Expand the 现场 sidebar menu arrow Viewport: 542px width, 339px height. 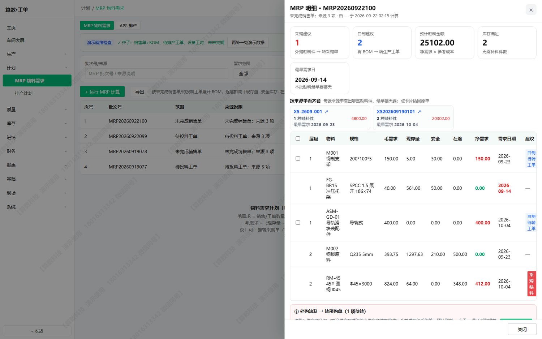click(66, 193)
